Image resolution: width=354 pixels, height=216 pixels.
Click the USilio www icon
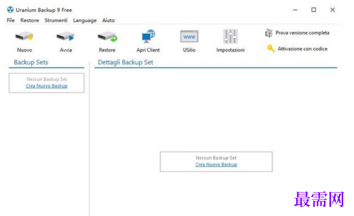tap(189, 36)
